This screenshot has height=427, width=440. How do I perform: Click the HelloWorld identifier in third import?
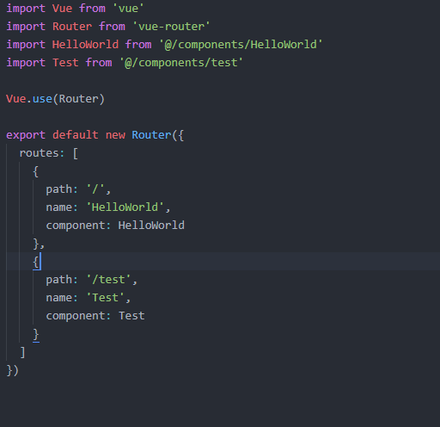pos(85,45)
